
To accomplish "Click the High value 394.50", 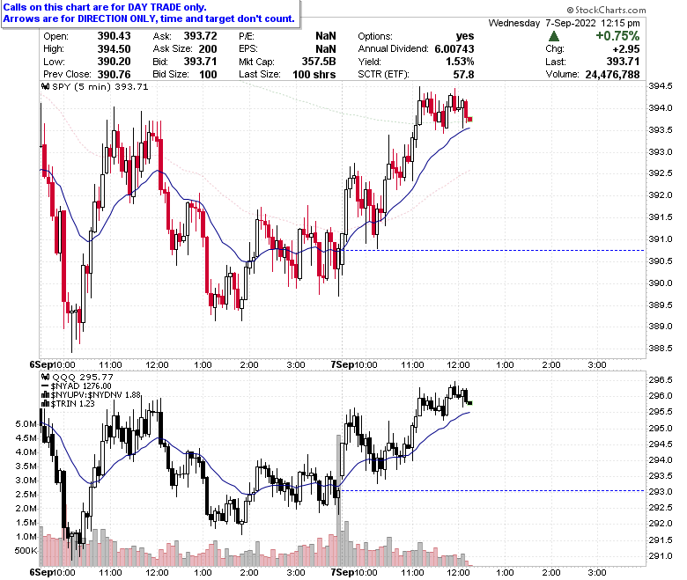I will [x=114, y=49].
